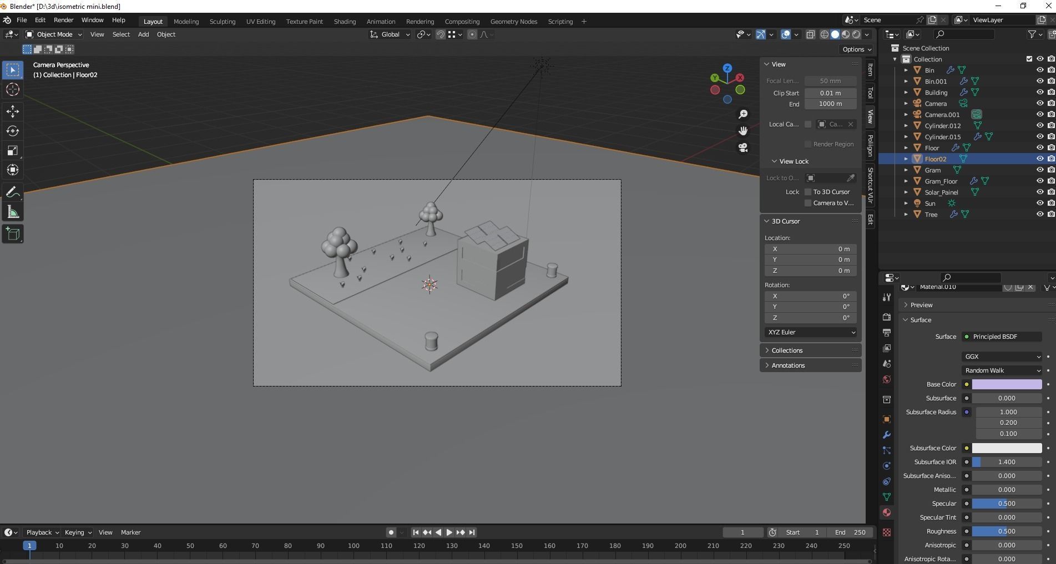Open Modifiers wrench properties tab
Image resolution: width=1056 pixels, height=564 pixels.
pyautogui.click(x=887, y=435)
